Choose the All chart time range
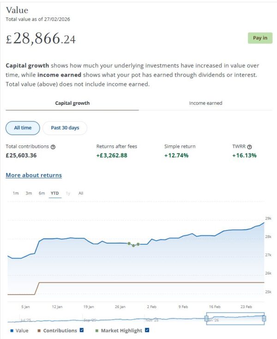The image size is (277, 339). [81, 194]
